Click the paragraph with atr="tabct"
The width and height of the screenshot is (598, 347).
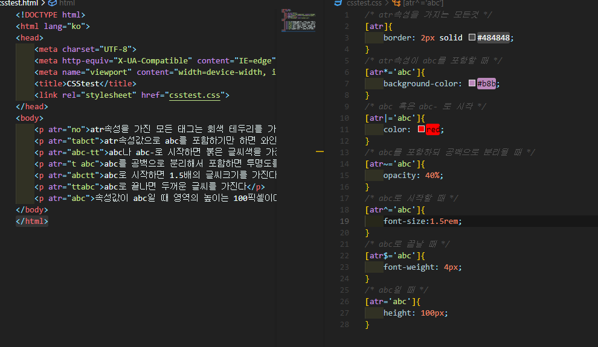click(155, 141)
